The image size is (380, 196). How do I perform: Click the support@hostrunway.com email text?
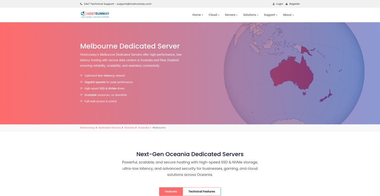click(x=134, y=4)
